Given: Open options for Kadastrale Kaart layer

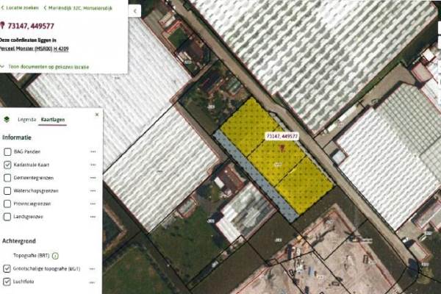Looking at the screenshot, I should point(93,165).
